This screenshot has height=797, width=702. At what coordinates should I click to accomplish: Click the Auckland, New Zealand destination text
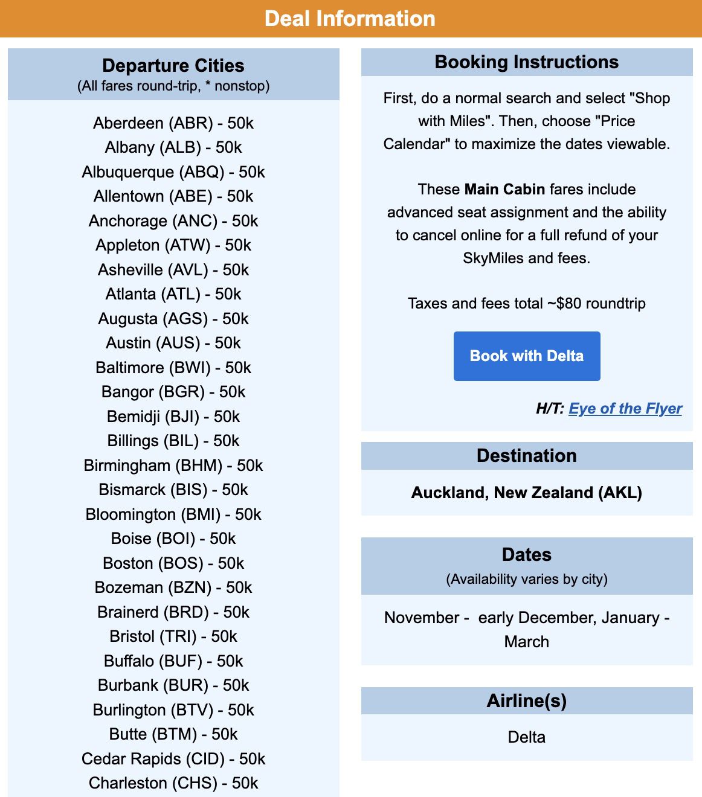[526, 493]
